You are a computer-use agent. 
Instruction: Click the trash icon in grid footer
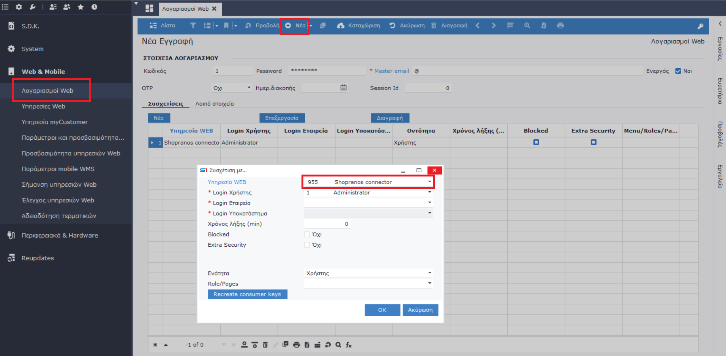265,345
